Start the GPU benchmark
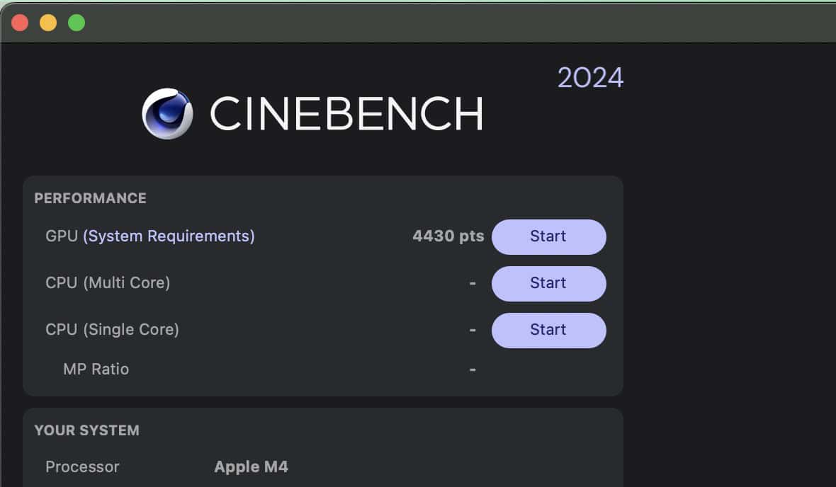This screenshot has height=487, width=836. coord(548,236)
